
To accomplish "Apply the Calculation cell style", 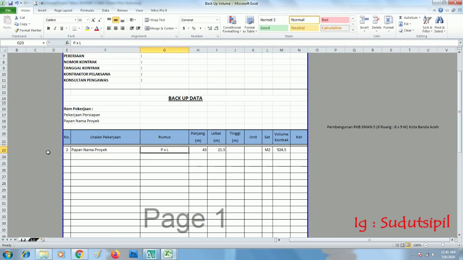I will (335, 28).
